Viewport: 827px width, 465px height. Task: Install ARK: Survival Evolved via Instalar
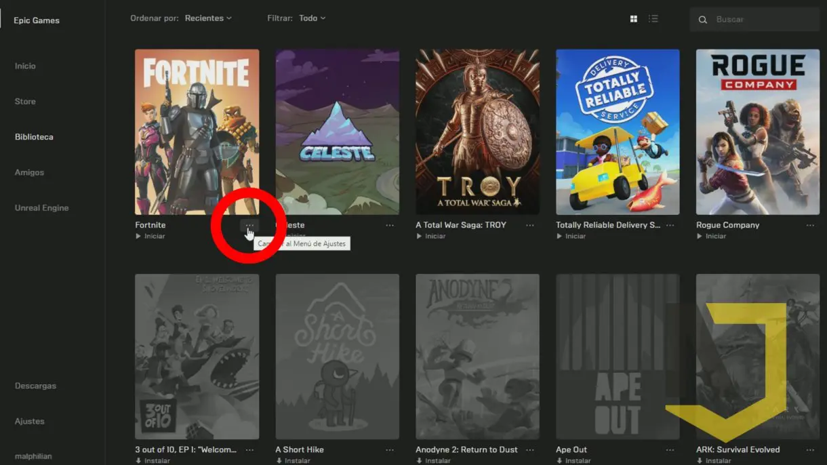[714, 460]
